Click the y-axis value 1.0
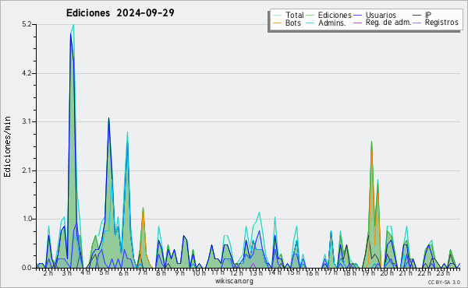Viewport: 468px width, 288px height. click(x=27, y=219)
